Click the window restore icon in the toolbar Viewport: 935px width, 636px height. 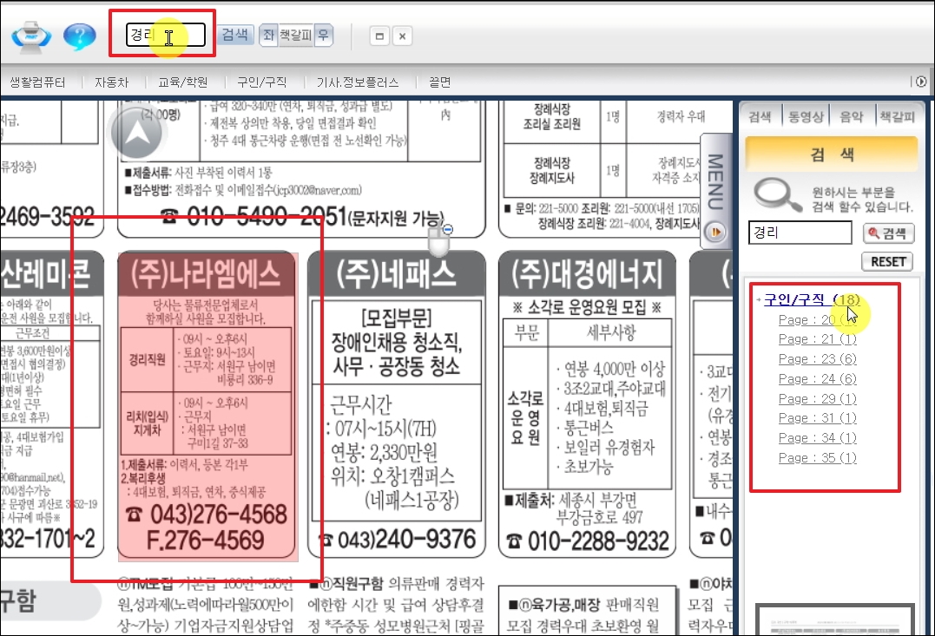pos(379,36)
